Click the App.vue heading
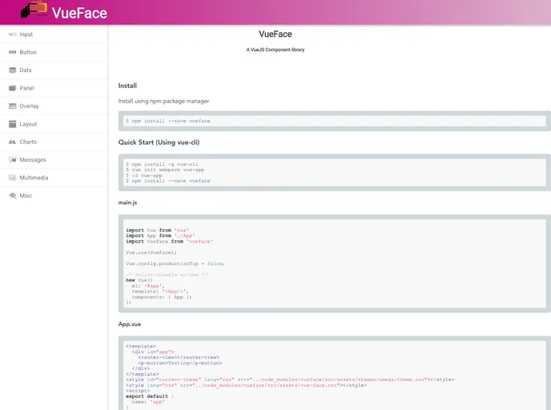Screen dimensions: 551x410 click(130, 324)
